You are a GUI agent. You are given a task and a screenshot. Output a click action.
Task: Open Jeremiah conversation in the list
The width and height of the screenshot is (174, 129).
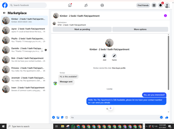tap(24, 79)
